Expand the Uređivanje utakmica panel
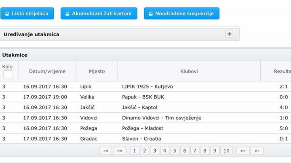 pyautogui.click(x=229, y=34)
